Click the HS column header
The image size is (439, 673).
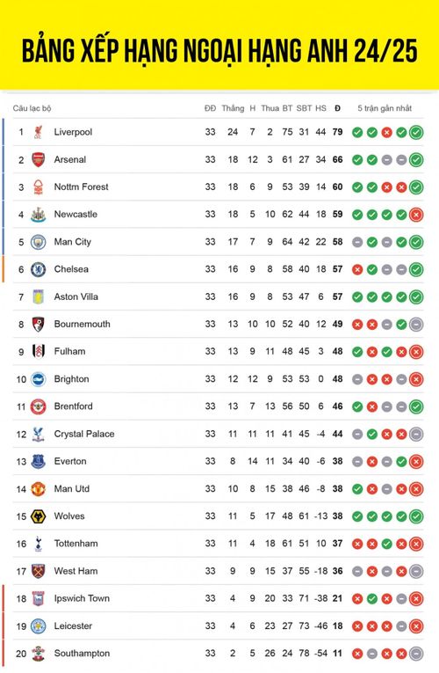point(320,108)
